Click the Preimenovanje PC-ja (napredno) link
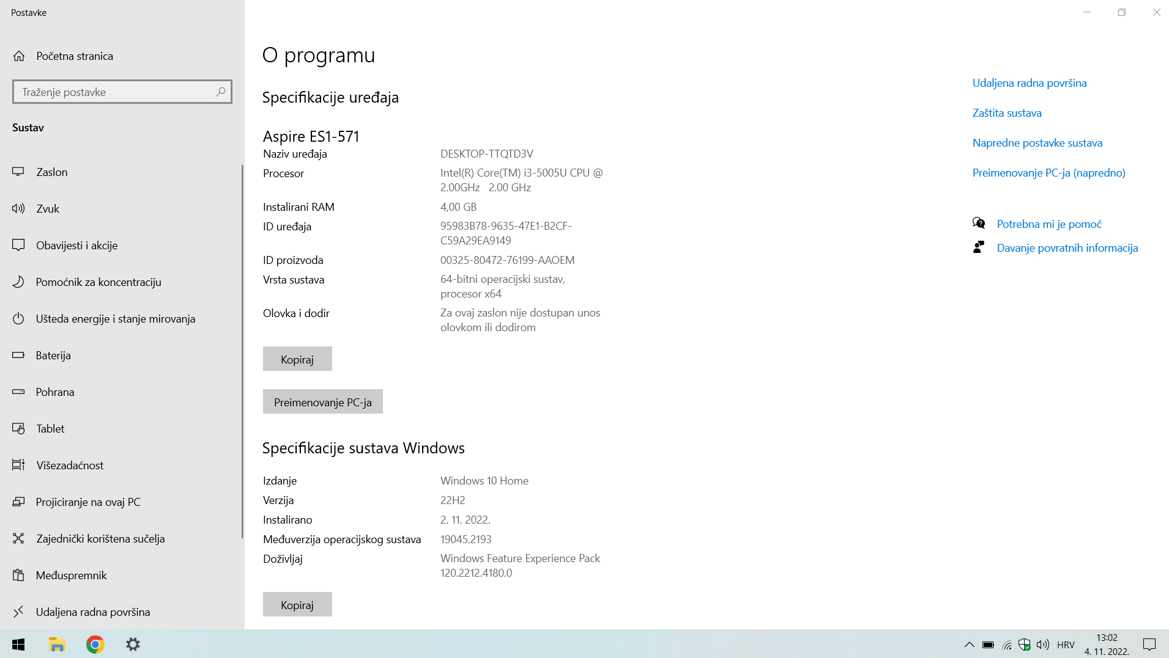This screenshot has width=1169, height=658. pyautogui.click(x=1049, y=173)
